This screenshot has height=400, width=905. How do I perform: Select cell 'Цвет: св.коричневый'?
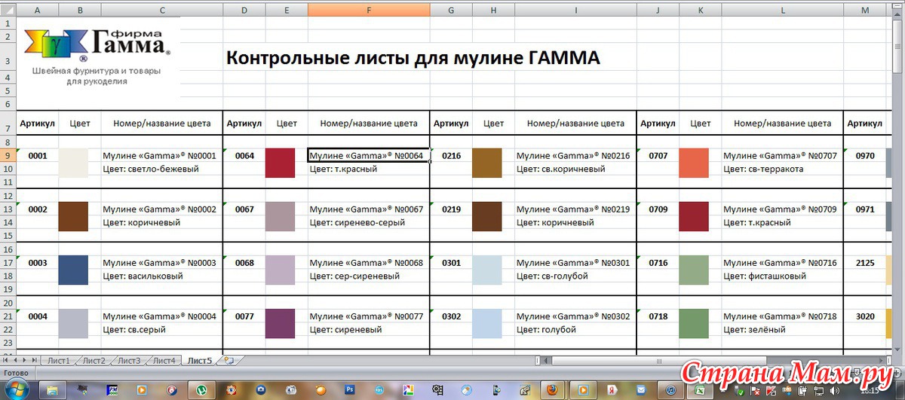pos(575,169)
